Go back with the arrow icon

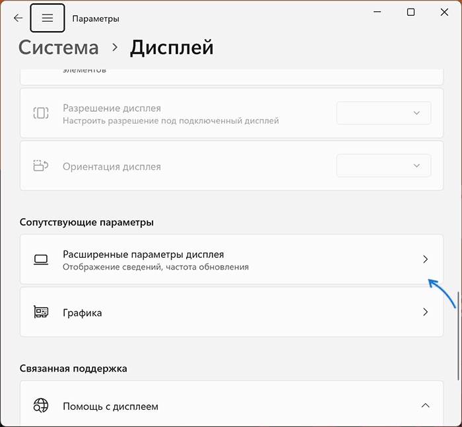click(x=18, y=19)
